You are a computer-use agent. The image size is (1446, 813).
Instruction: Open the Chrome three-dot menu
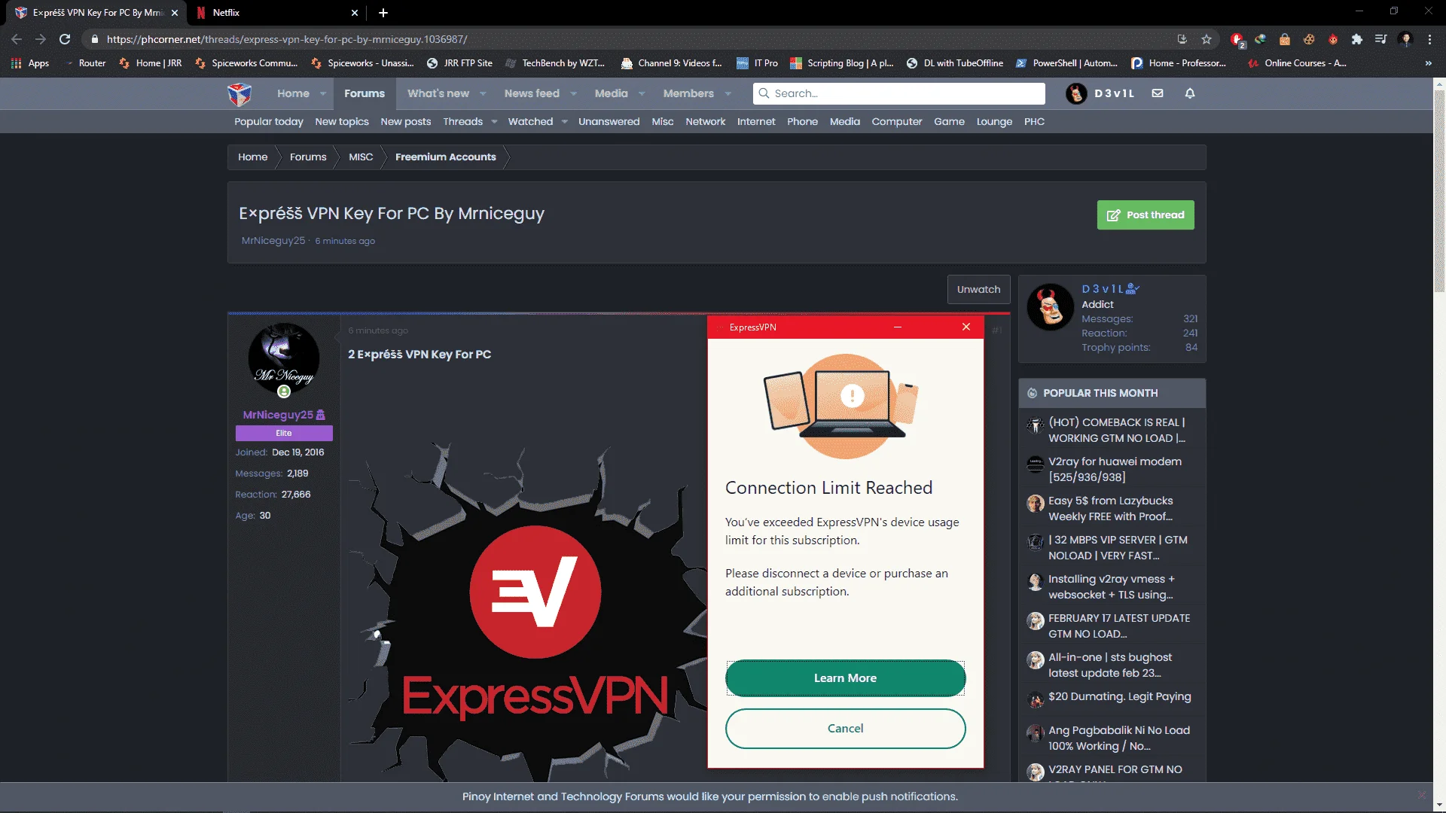click(x=1429, y=39)
